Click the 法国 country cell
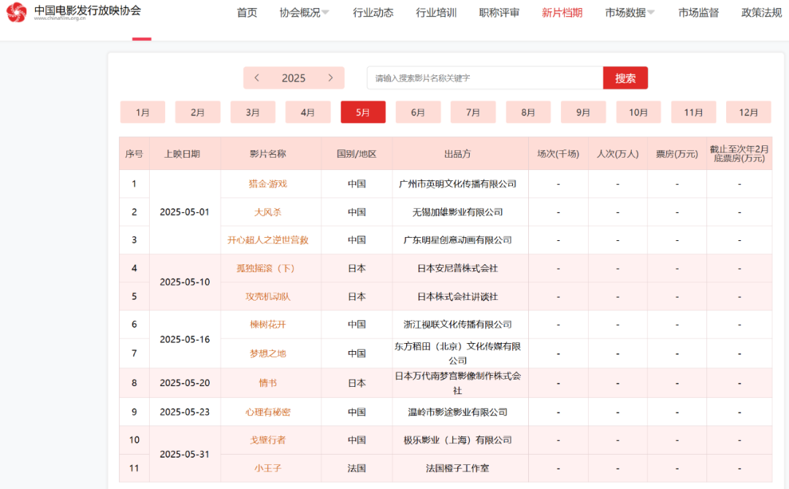789x489 pixels. pyautogui.click(x=357, y=469)
